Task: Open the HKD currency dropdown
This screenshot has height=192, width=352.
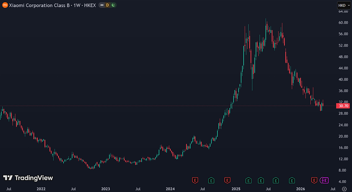Action: tap(344, 5)
